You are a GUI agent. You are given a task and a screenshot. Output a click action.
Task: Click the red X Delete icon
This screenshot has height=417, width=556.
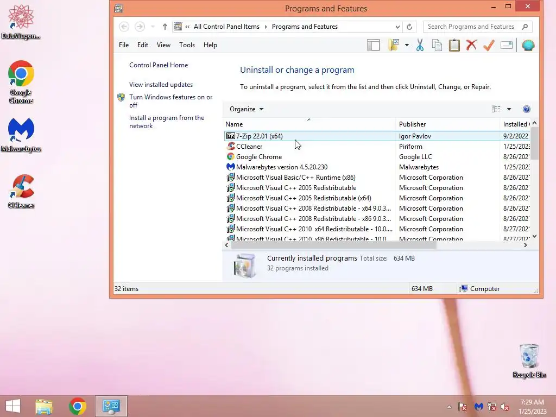(471, 45)
